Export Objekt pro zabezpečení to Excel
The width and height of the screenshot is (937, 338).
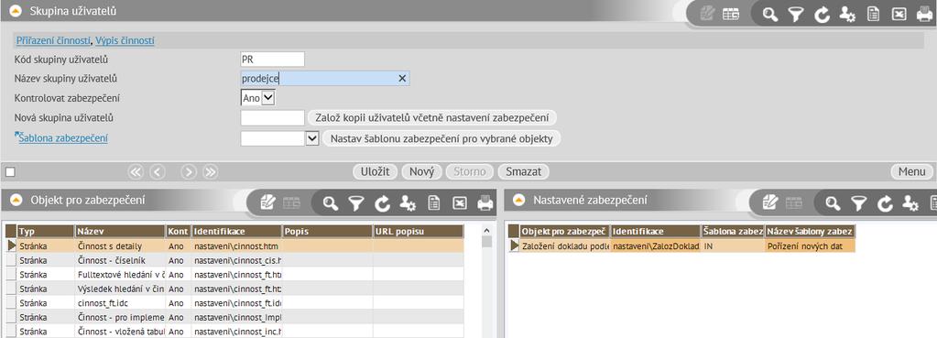click(x=460, y=203)
